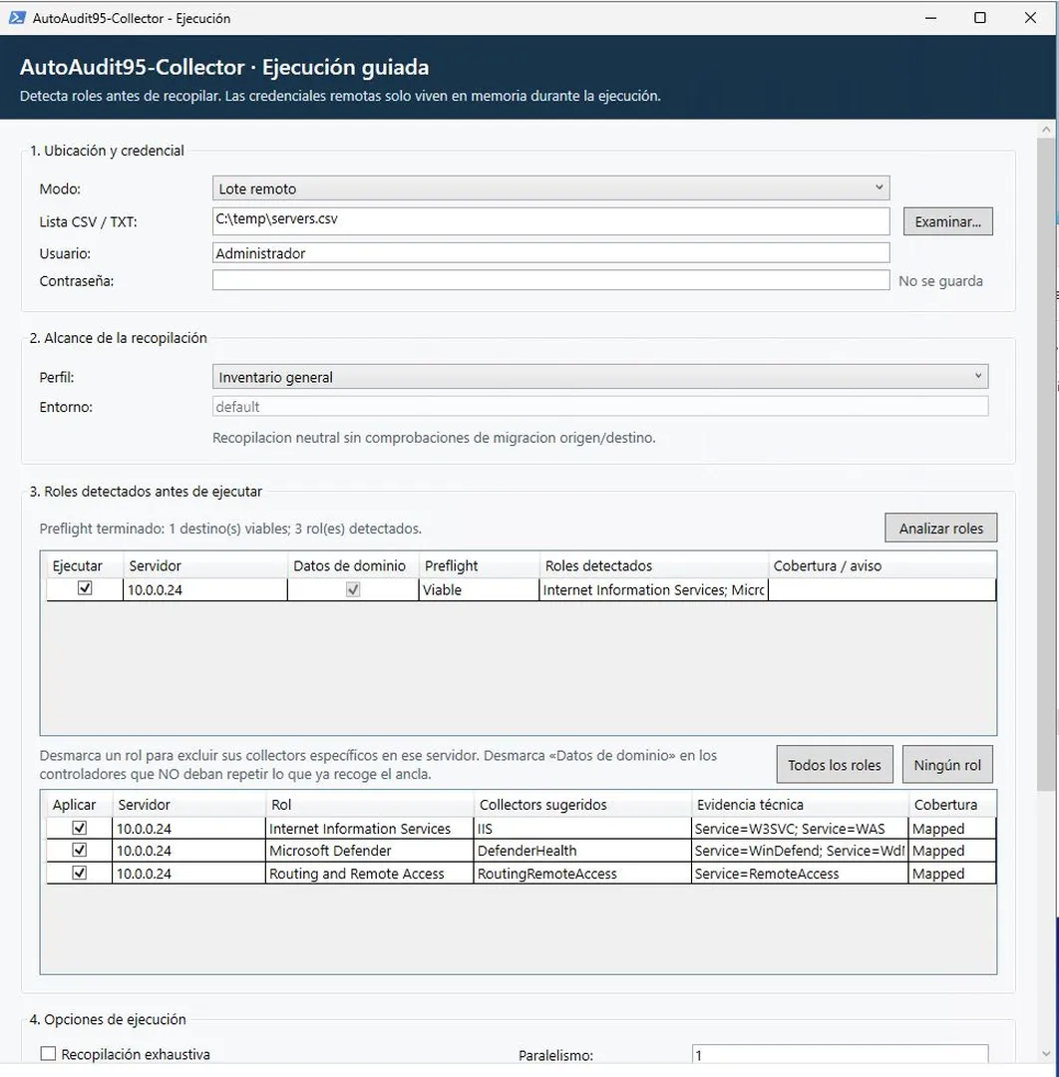Screen dimensions: 1059x1077
Task: Close the AutoAudit95-Collector window
Action: 1030,18
